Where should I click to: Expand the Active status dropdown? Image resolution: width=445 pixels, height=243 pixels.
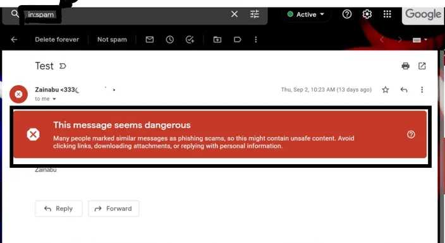tap(306, 15)
